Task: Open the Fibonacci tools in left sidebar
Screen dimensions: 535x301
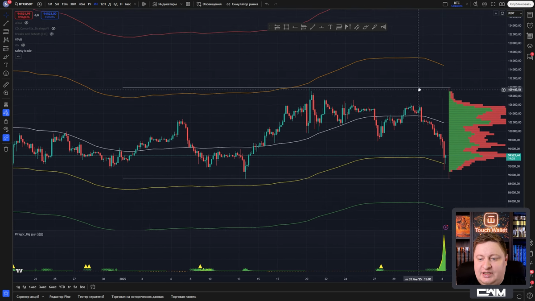Action: 6,32
